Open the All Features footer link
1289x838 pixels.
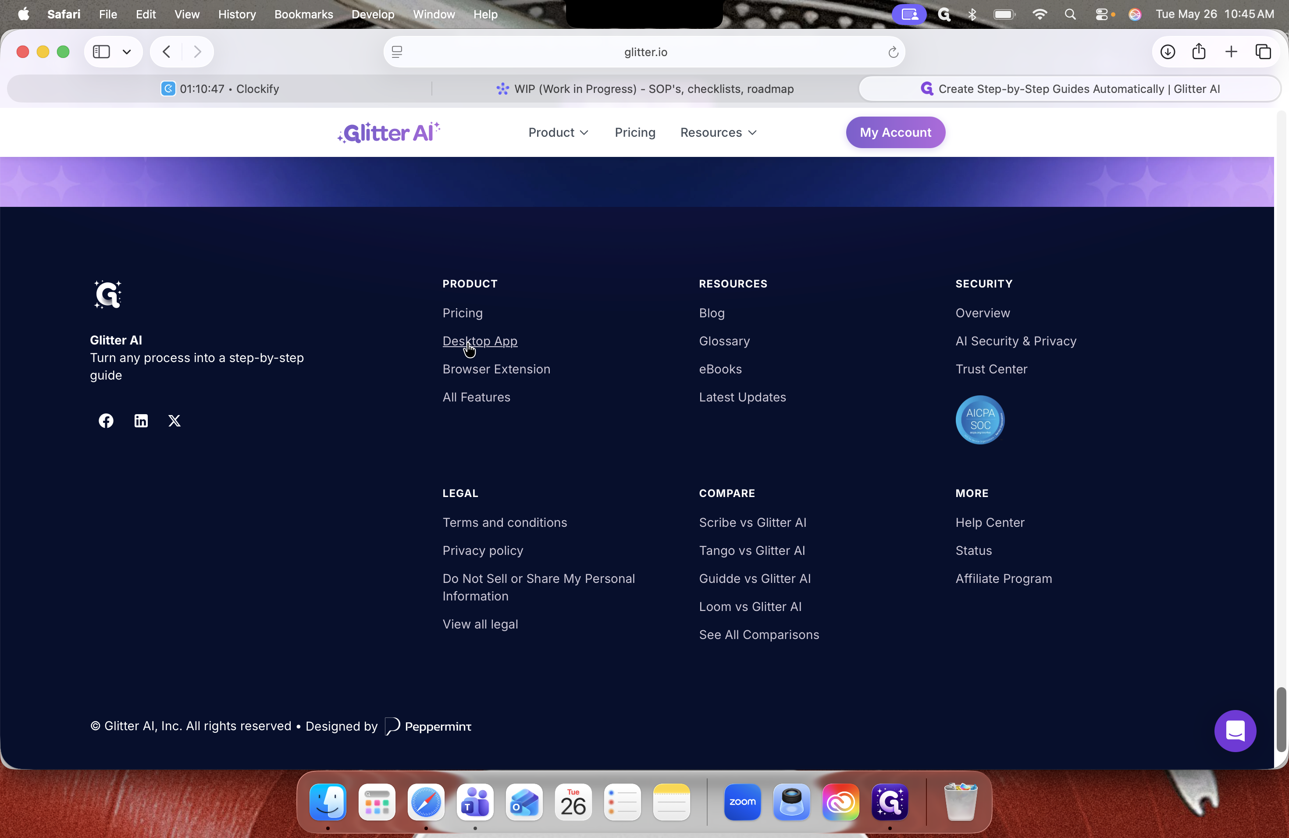pyautogui.click(x=476, y=398)
